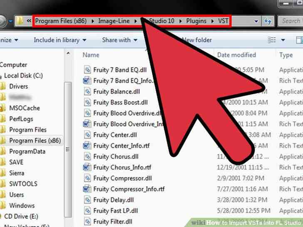
Task: Open MSOCache folder in navigation tree
Action: pos(25,108)
